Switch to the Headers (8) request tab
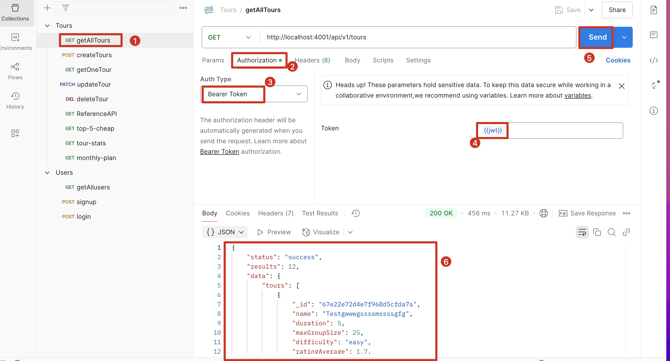Screen dimensions: 670x361 [312, 60]
